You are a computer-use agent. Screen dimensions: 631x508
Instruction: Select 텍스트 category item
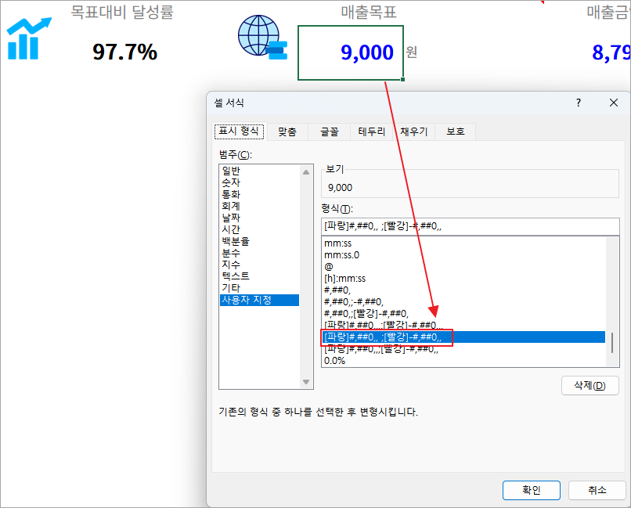[235, 276]
